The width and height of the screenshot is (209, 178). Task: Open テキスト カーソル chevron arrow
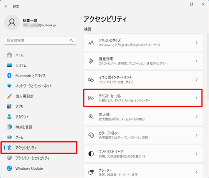(196, 98)
